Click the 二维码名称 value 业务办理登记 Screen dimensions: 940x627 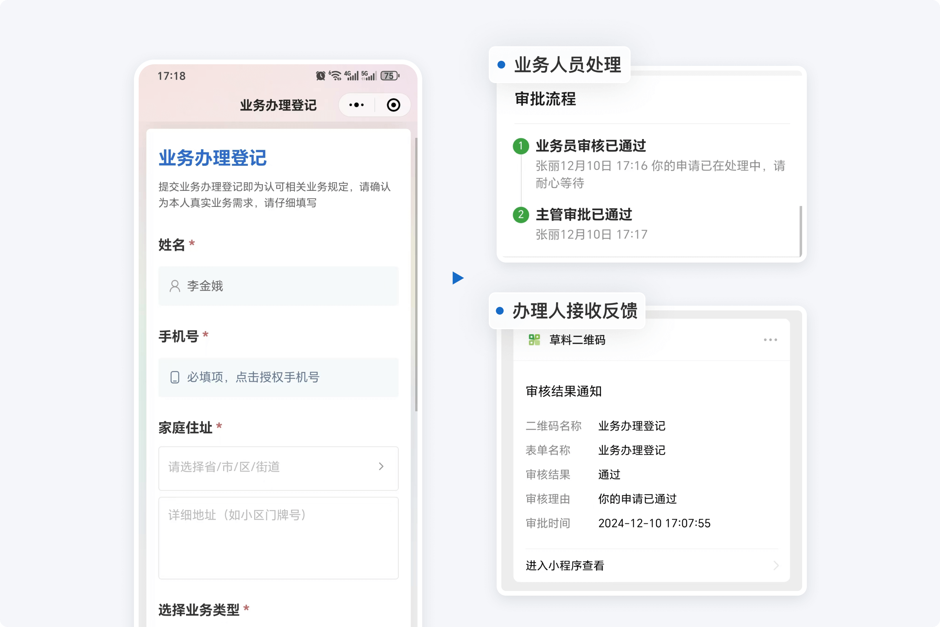(x=632, y=426)
